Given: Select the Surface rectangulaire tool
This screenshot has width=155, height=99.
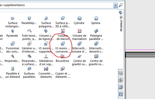Looking at the screenshot, I should point(13,22).
